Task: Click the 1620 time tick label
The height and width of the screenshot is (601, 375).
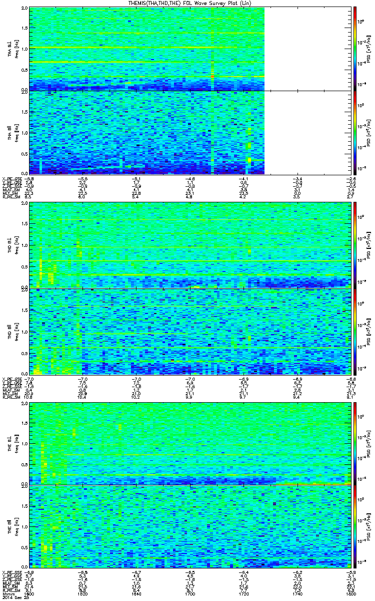Action: pyautogui.click(x=83, y=594)
